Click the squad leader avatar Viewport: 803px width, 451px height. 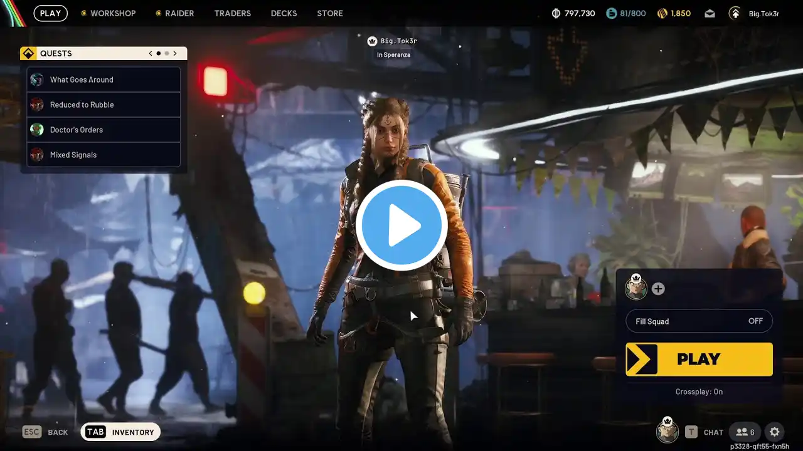[x=636, y=288]
